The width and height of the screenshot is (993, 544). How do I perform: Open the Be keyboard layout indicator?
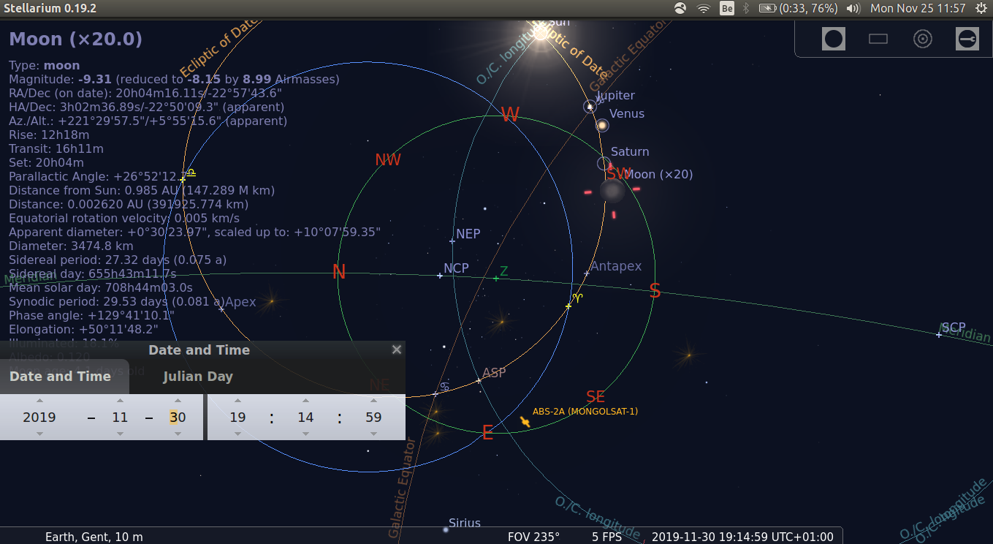(727, 9)
